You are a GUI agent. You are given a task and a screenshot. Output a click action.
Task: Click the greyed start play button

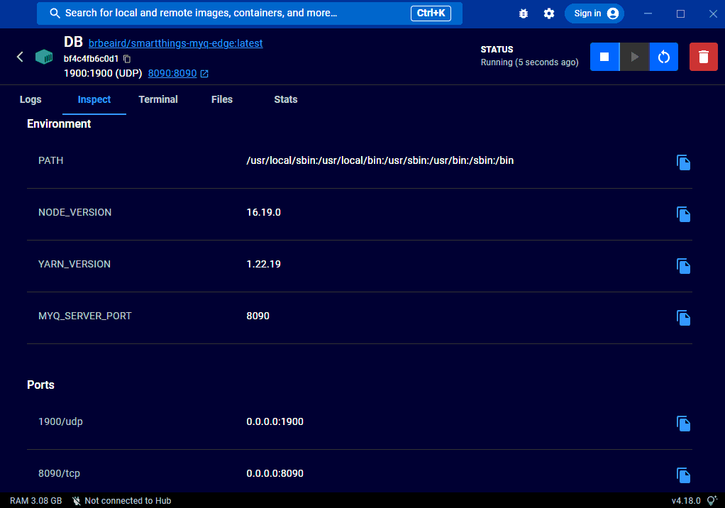coord(634,57)
